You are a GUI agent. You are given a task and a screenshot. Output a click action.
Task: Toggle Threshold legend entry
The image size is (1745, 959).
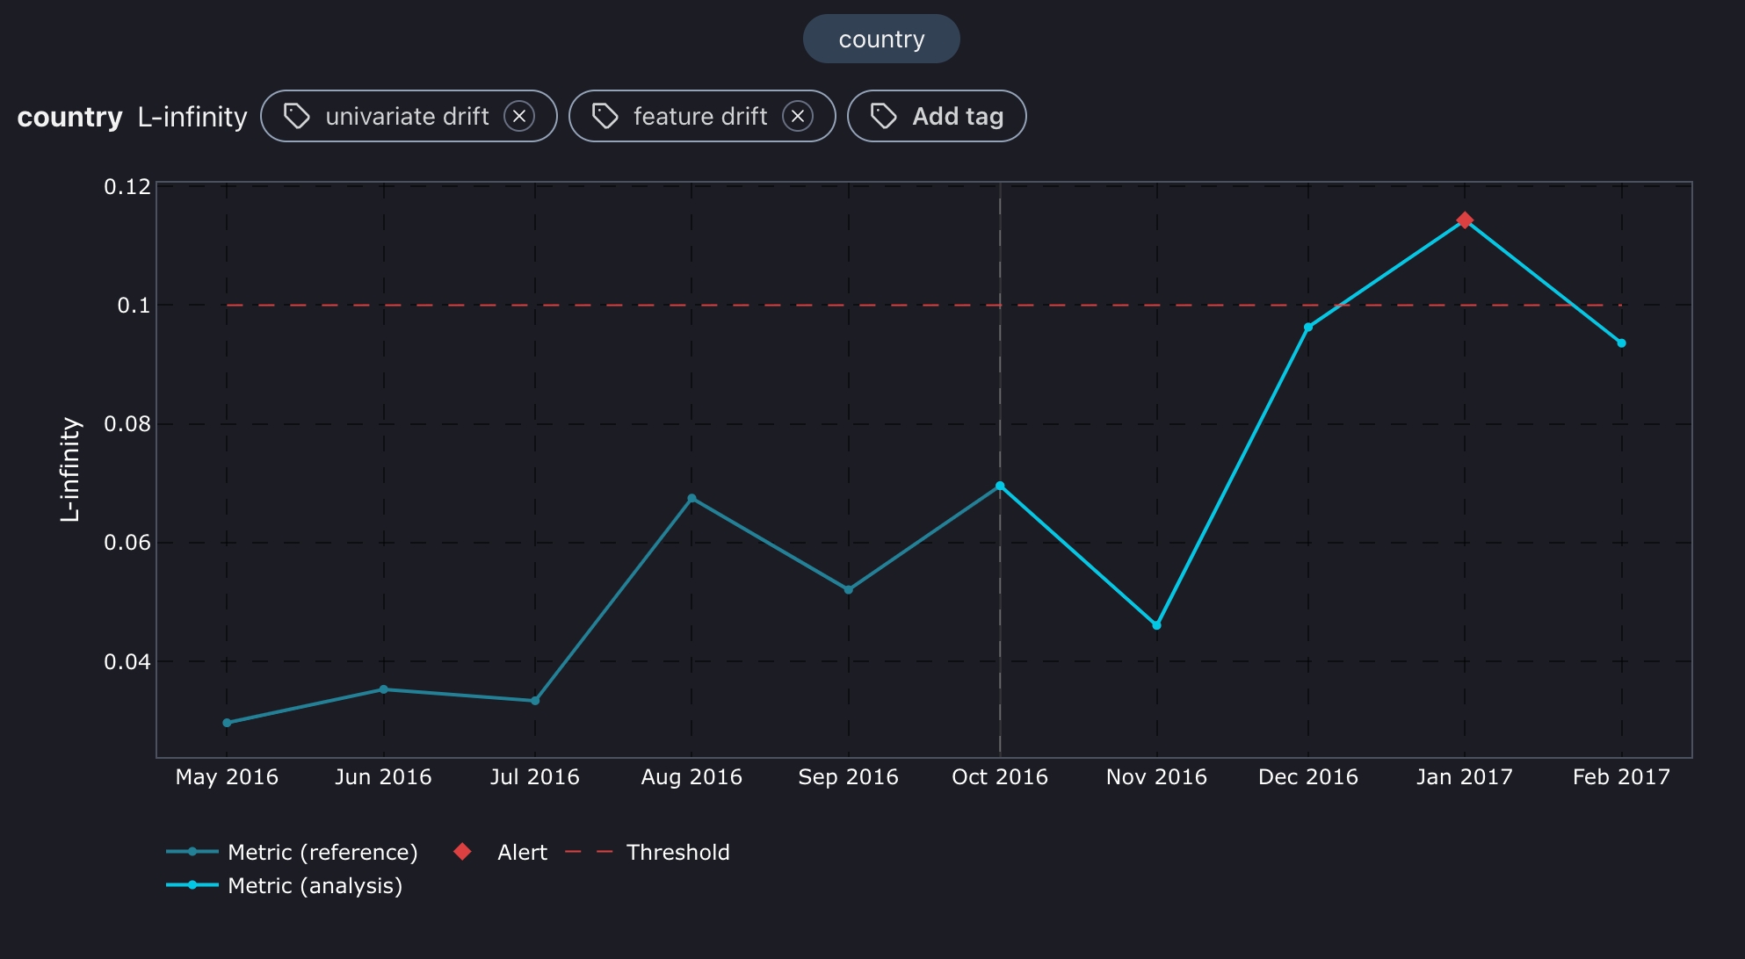tap(677, 852)
